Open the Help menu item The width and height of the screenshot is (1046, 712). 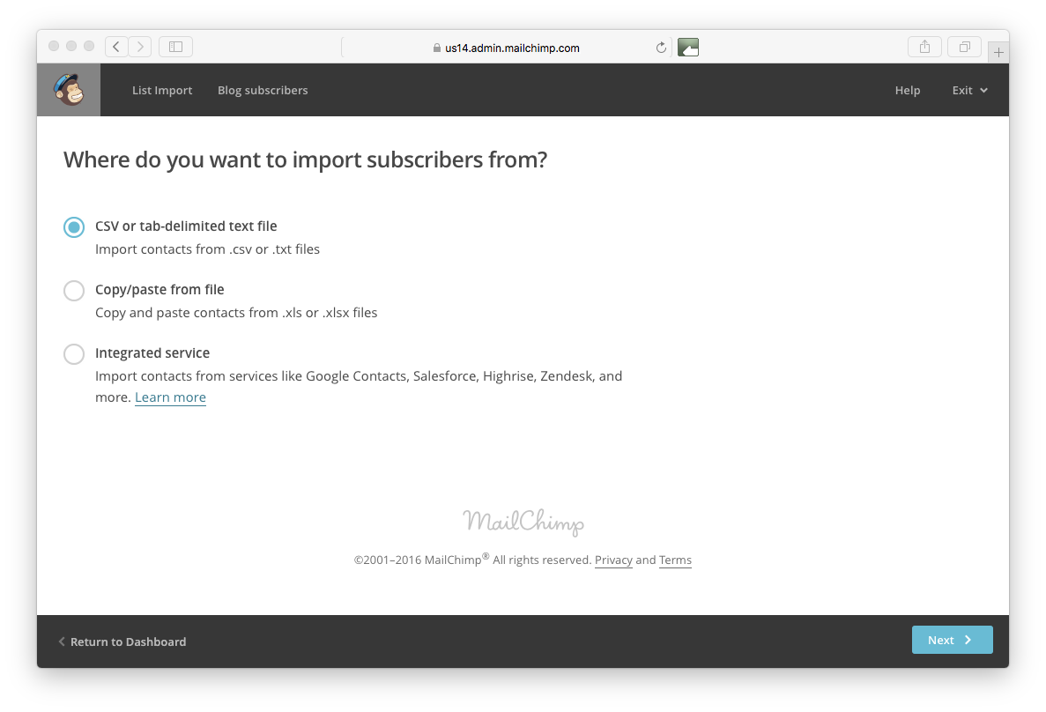908,90
